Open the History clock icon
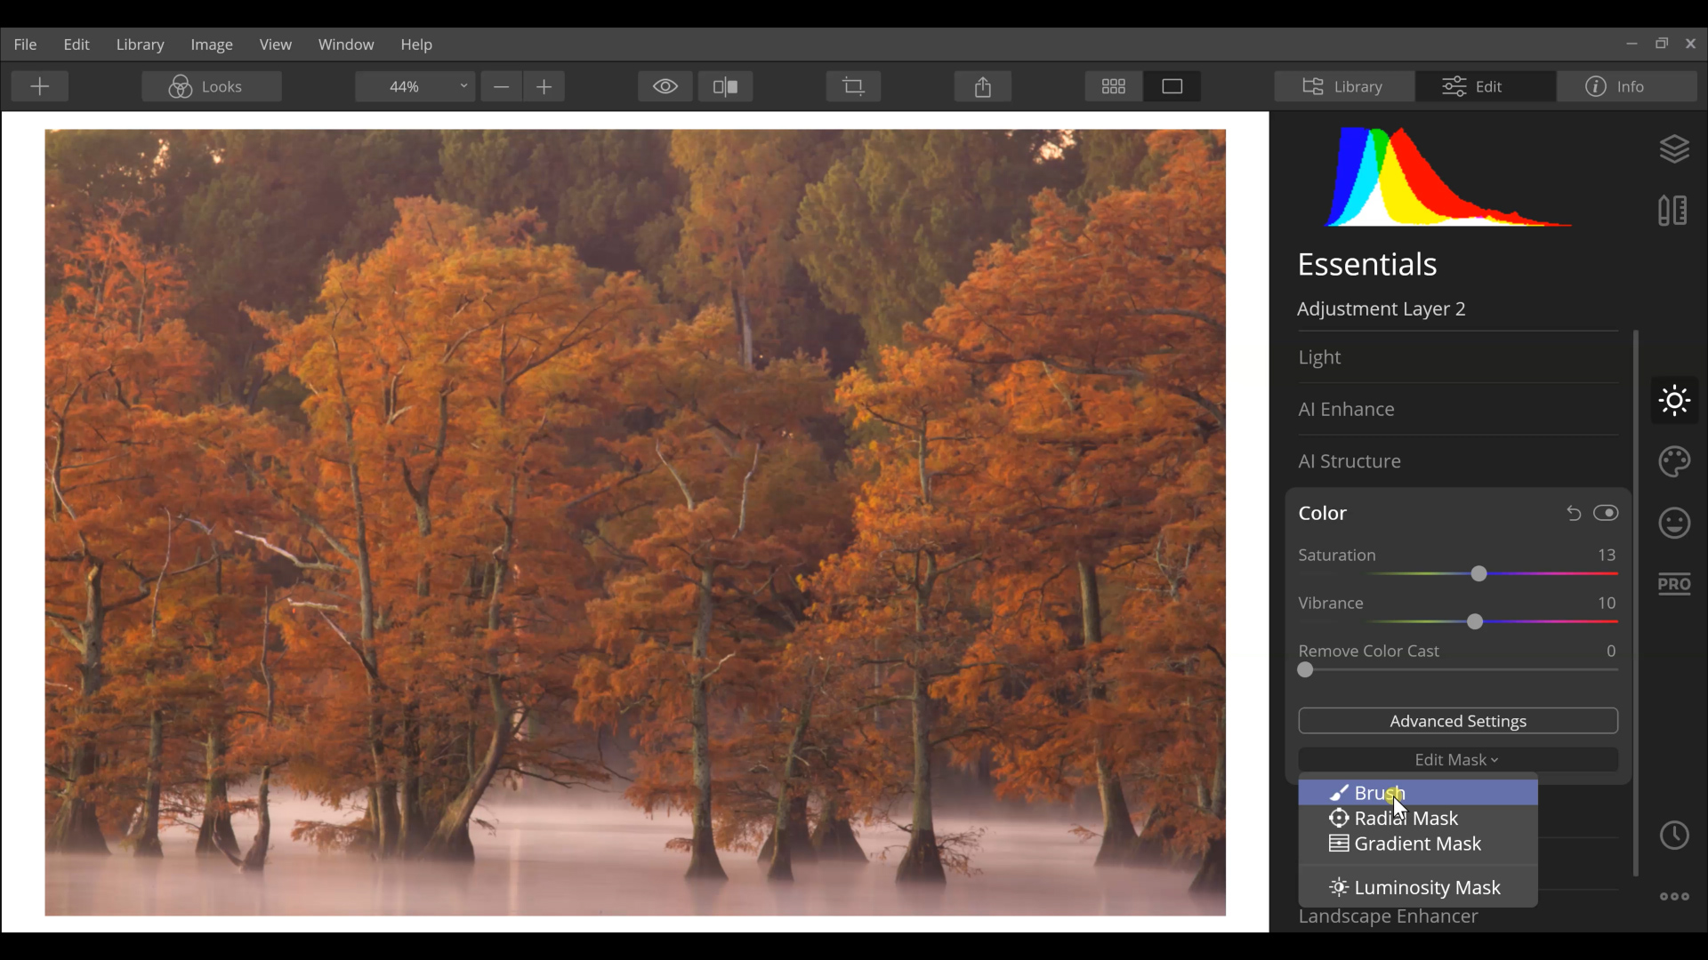The width and height of the screenshot is (1708, 960). [x=1674, y=836]
